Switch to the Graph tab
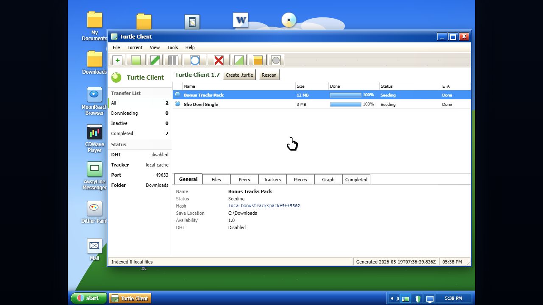The height and width of the screenshot is (305, 543). (x=328, y=180)
